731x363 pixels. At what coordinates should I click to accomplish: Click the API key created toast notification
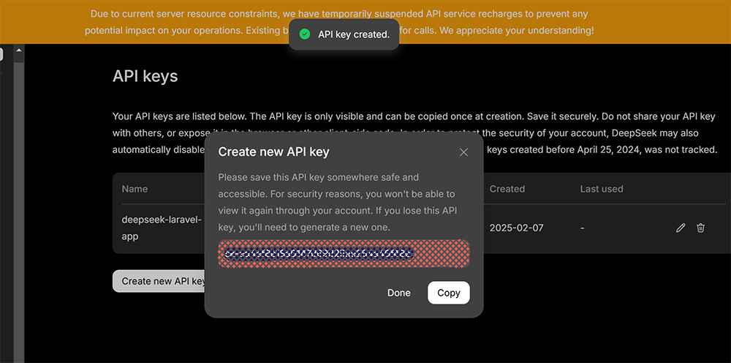[344, 34]
